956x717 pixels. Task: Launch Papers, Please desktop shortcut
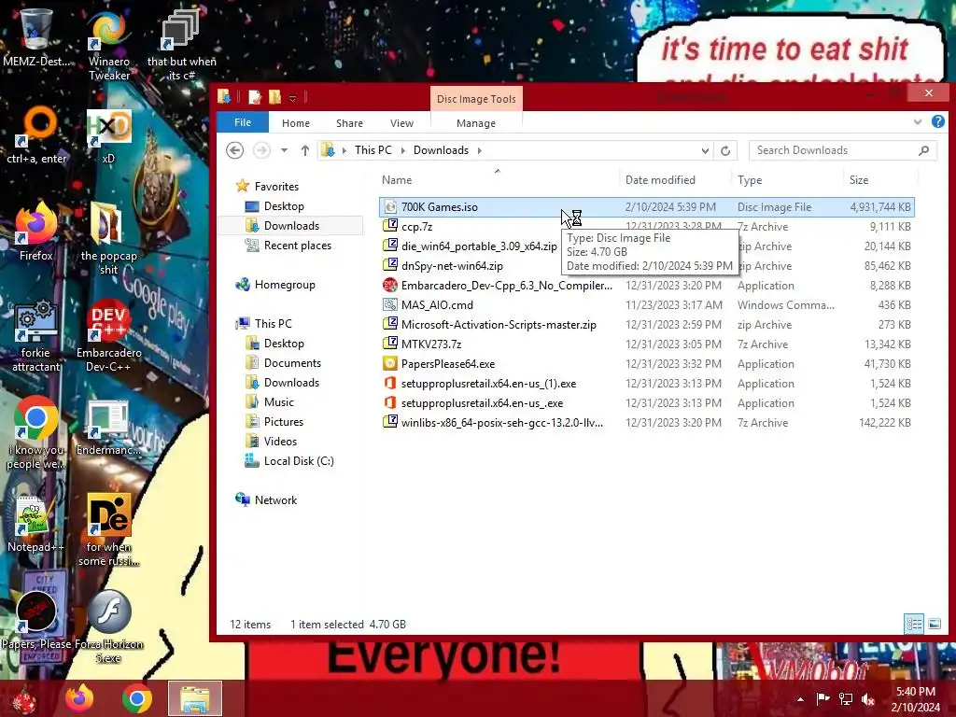pos(36,621)
